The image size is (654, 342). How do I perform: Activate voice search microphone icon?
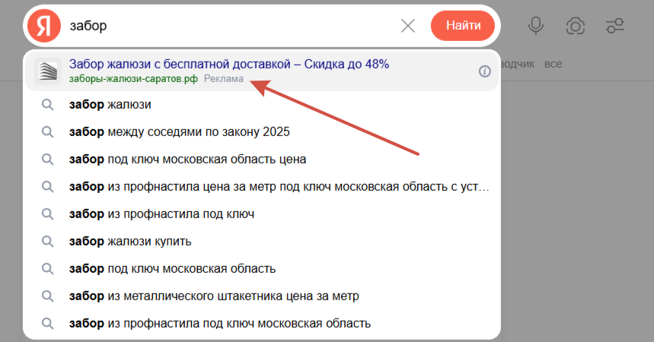[x=536, y=26]
